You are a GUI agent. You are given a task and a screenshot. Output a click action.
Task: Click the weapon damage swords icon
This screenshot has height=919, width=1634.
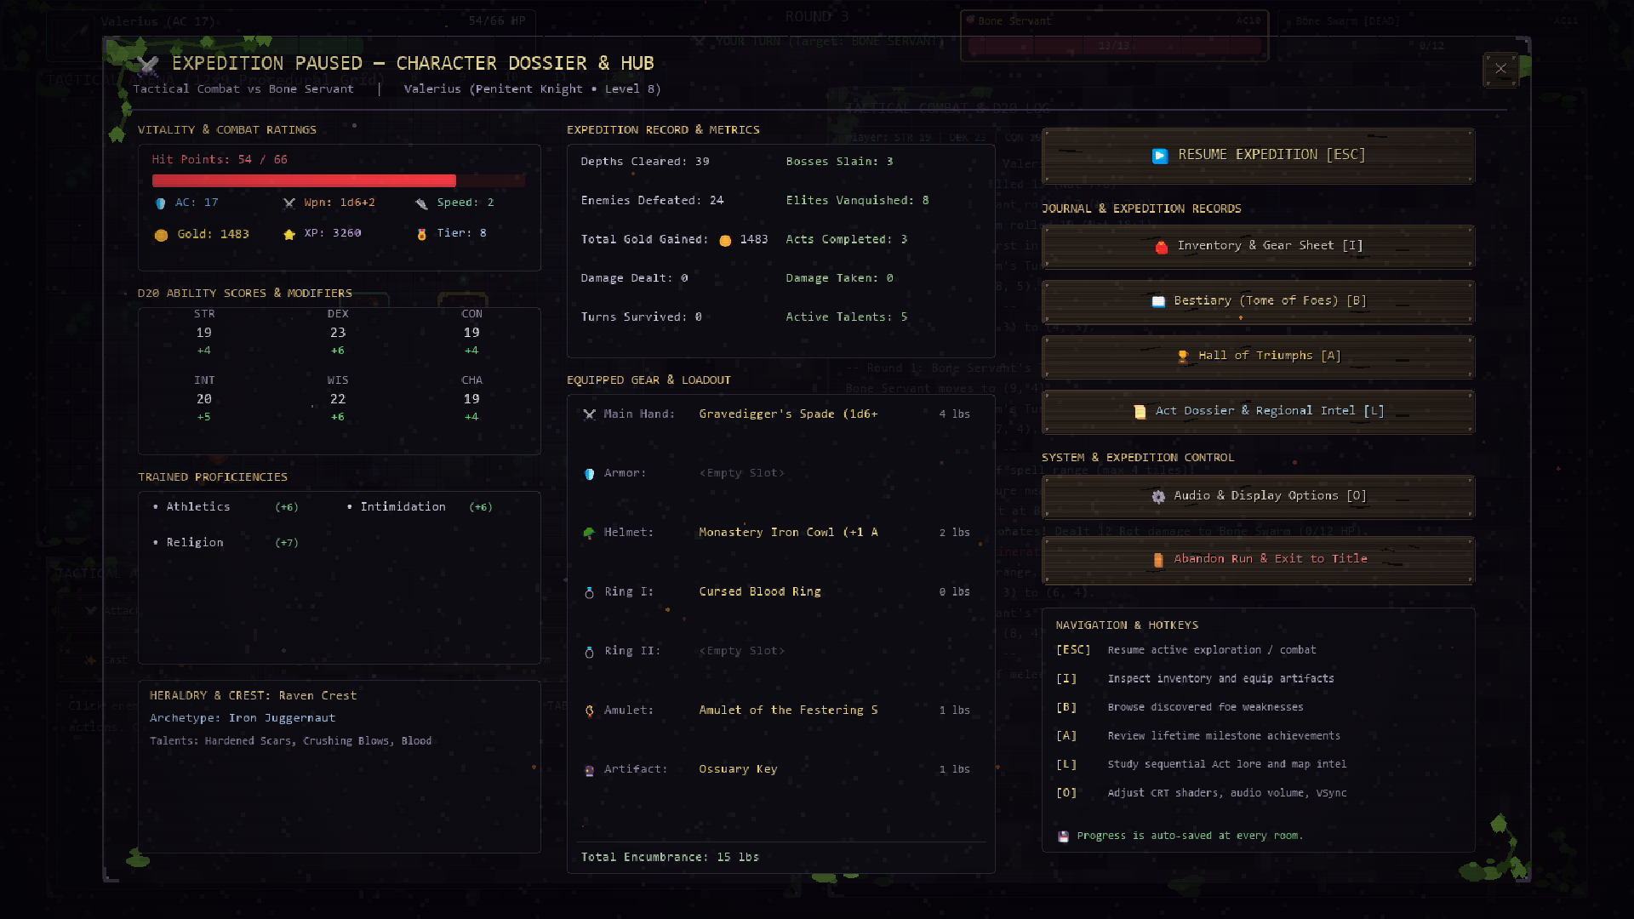[x=289, y=203]
